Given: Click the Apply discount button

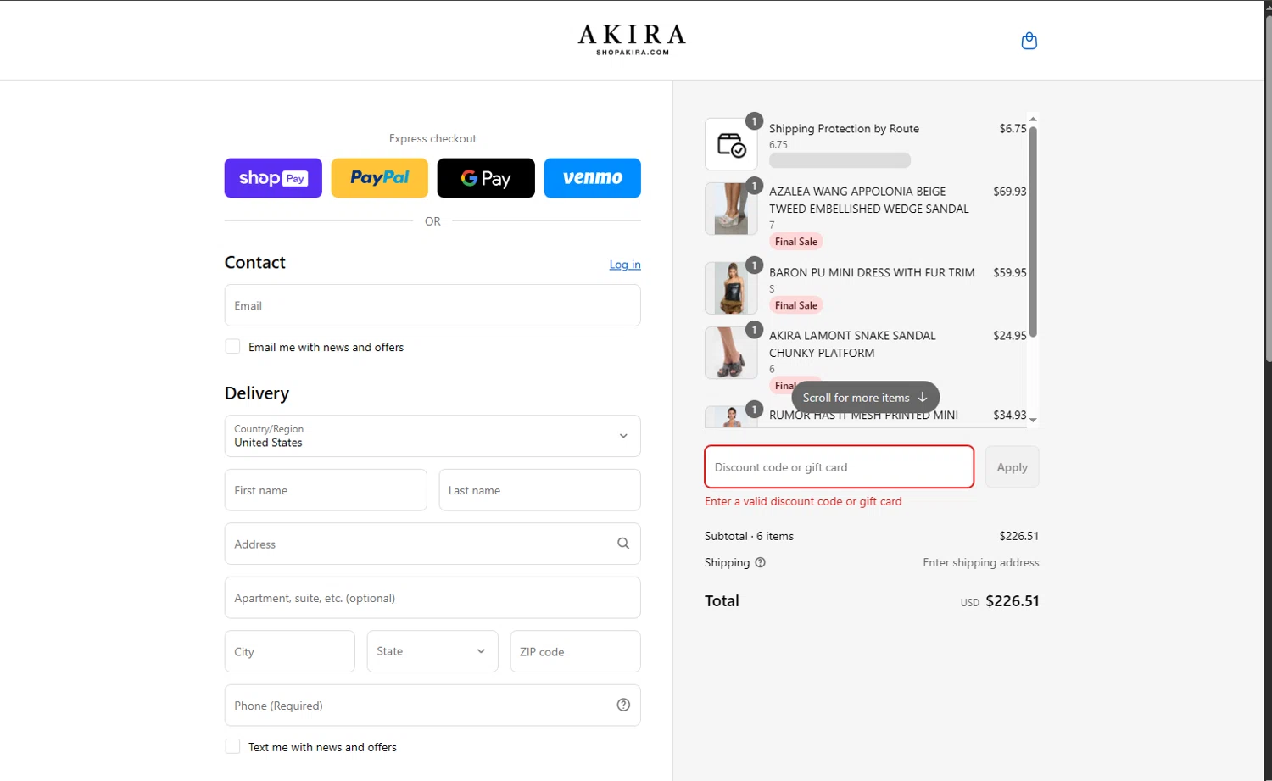Looking at the screenshot, I should pos(1012,467).
